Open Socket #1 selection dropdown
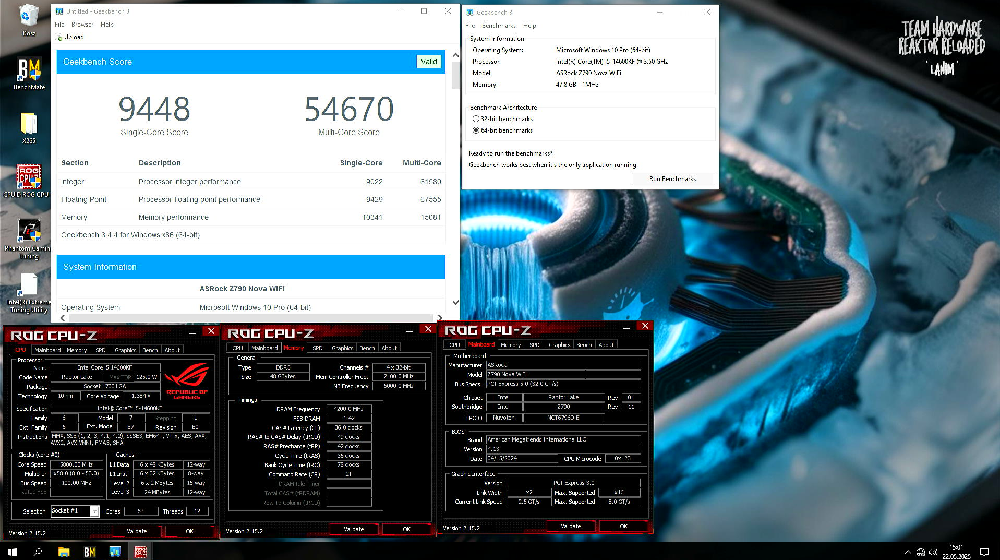Image resolution: width=1000 pixels, height=560 pixels. coord(94,511)
